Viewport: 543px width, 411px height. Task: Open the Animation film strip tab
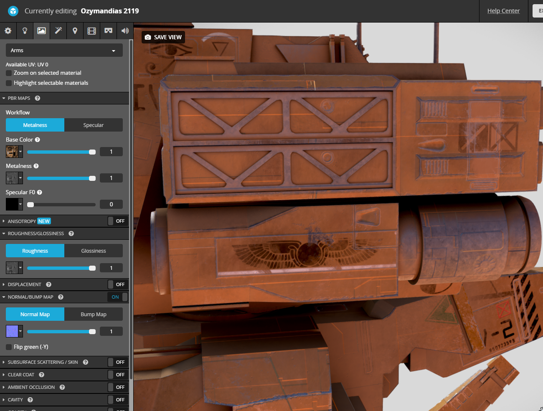click(91, 30)
